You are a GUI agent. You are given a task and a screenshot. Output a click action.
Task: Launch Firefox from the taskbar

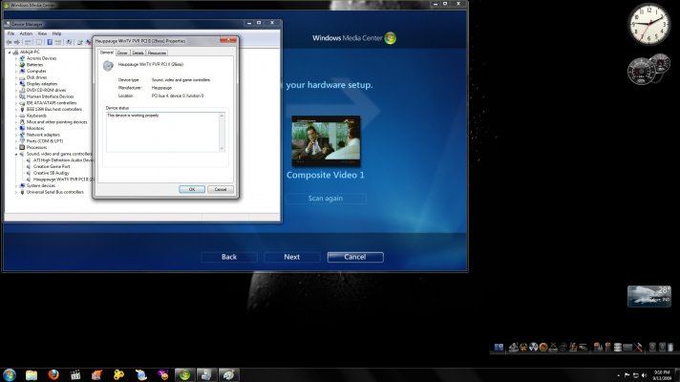pyautogui.click(x=53, y=374)
